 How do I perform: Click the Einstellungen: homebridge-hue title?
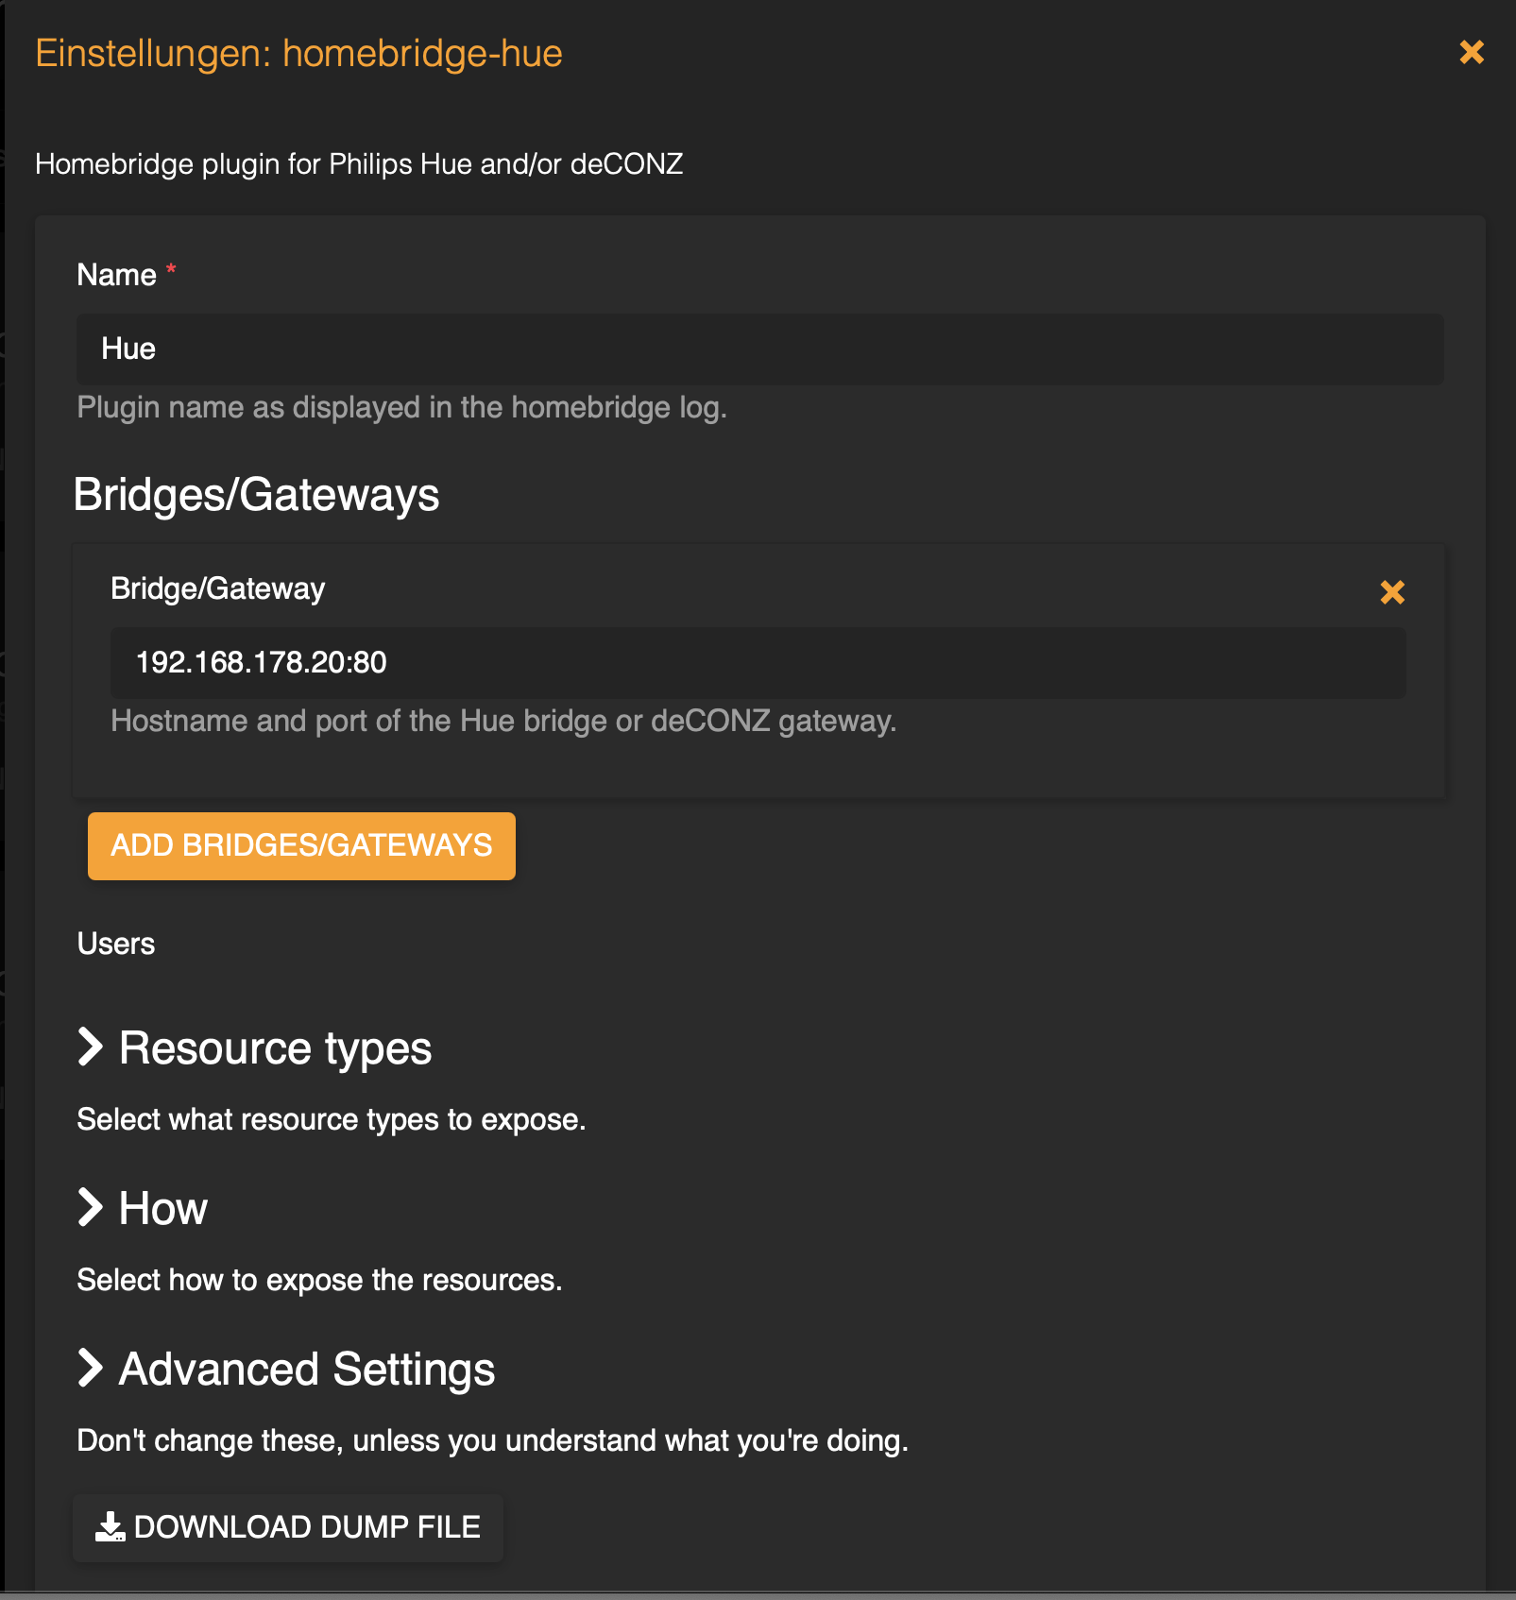(x=298, y=54)
